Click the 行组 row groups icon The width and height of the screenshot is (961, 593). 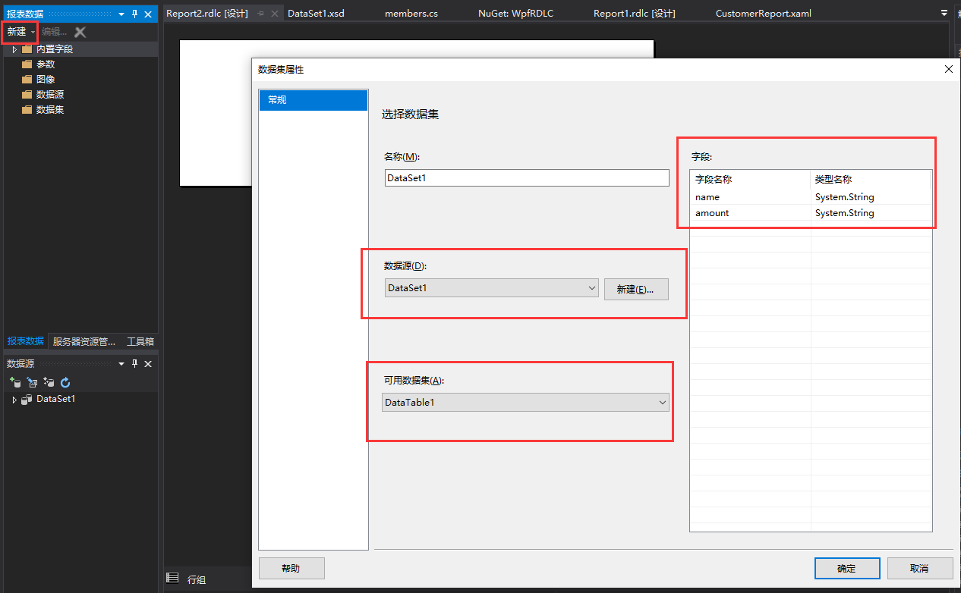point(173,579)
